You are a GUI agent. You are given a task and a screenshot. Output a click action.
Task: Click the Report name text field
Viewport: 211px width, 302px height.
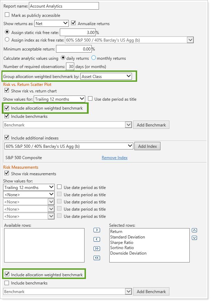pyautogui.click(x=64, y=6)
